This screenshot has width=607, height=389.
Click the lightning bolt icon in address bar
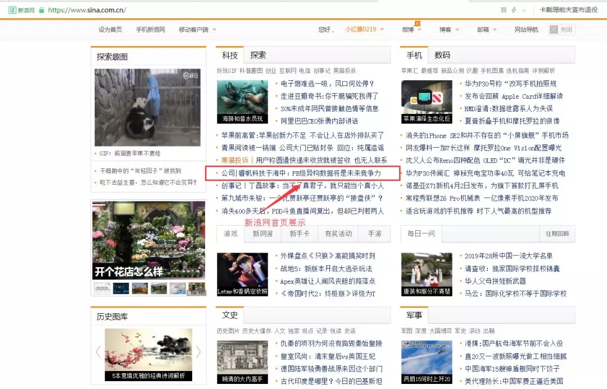(x=514, y=10)
